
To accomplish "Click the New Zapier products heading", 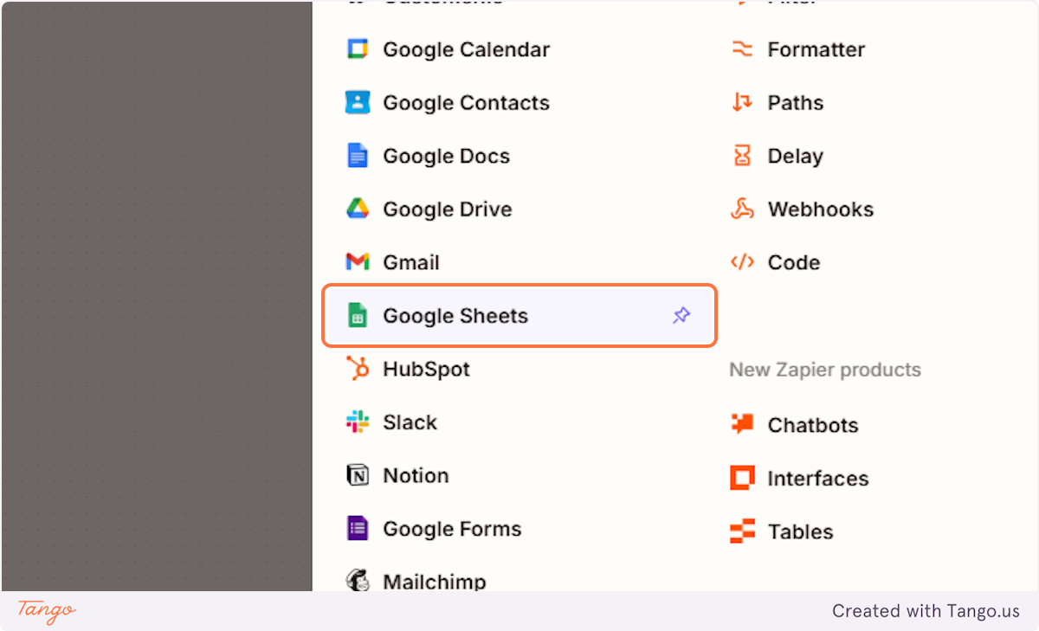I will coord(825,370).
